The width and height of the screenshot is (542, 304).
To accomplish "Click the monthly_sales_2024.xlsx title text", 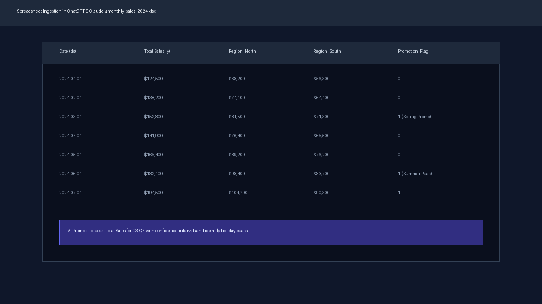I will 132,11.
